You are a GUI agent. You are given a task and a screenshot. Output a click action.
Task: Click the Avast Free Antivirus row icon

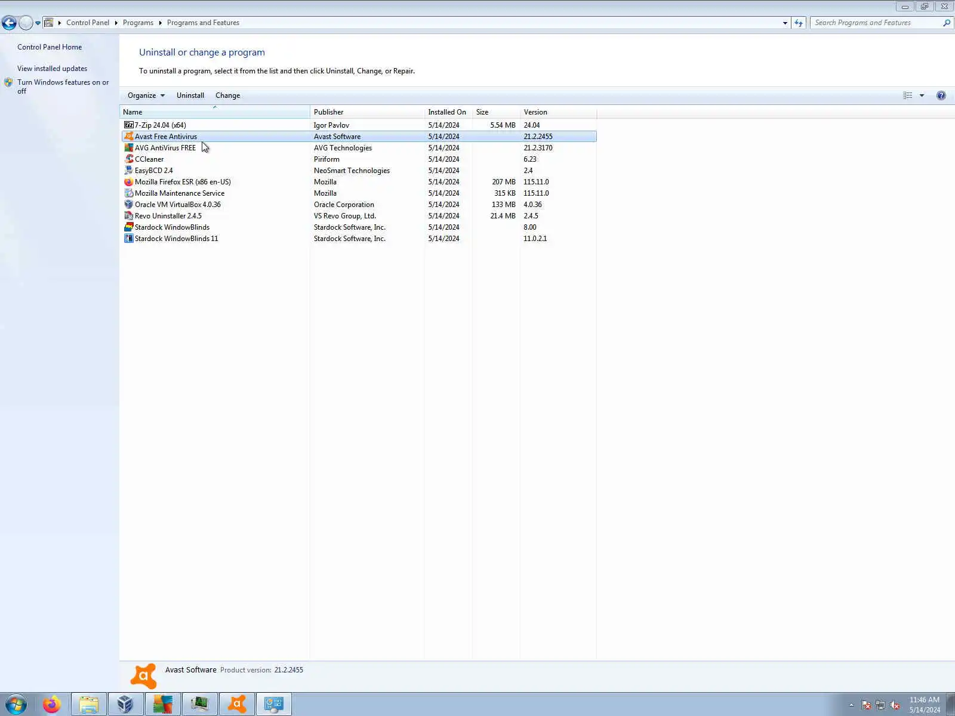[x=128, y=137]
